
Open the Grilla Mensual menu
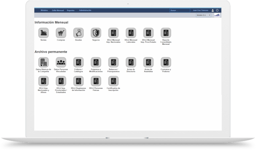tap(58, 10)
